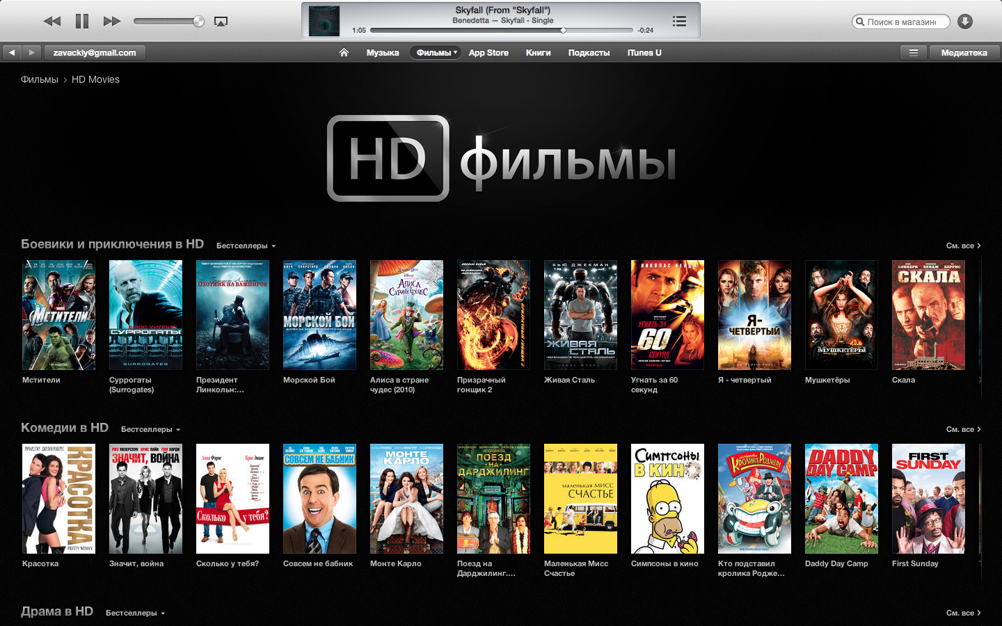Open the Кто подставил кролика Роджера poster
Screen dimensions: 1002x626
click(x=754, y=499)
